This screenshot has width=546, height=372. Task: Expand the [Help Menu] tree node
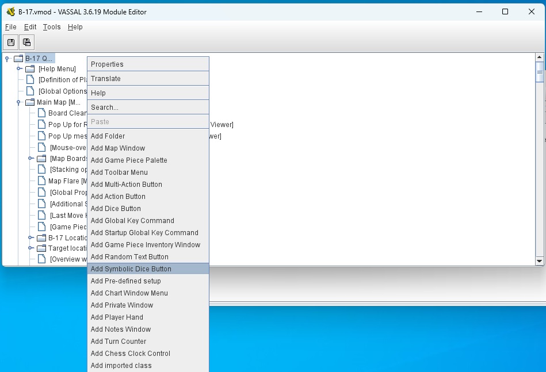(19, 68)
